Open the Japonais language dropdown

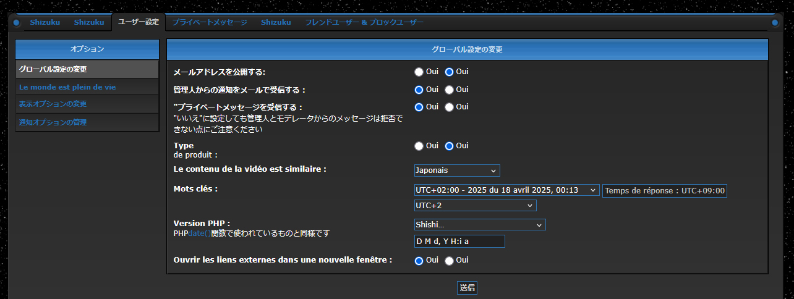[x=457, y=171]
